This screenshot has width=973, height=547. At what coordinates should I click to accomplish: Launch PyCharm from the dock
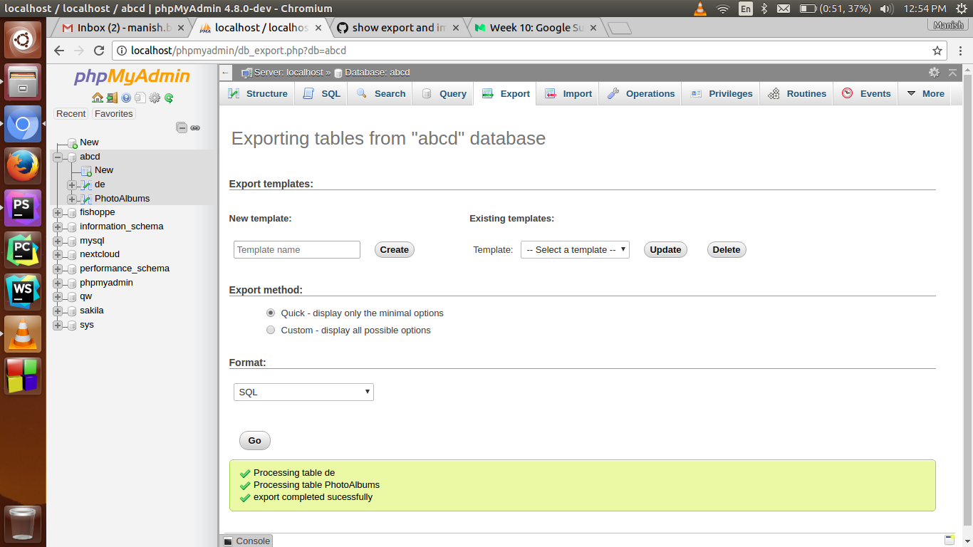point(23,250)
